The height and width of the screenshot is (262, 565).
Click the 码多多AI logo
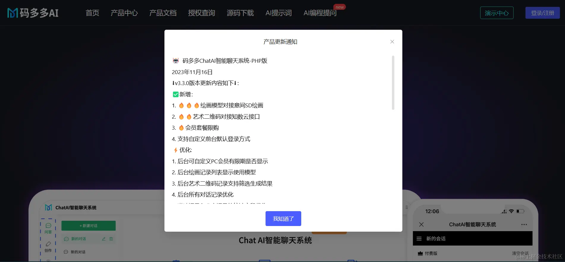33,13
